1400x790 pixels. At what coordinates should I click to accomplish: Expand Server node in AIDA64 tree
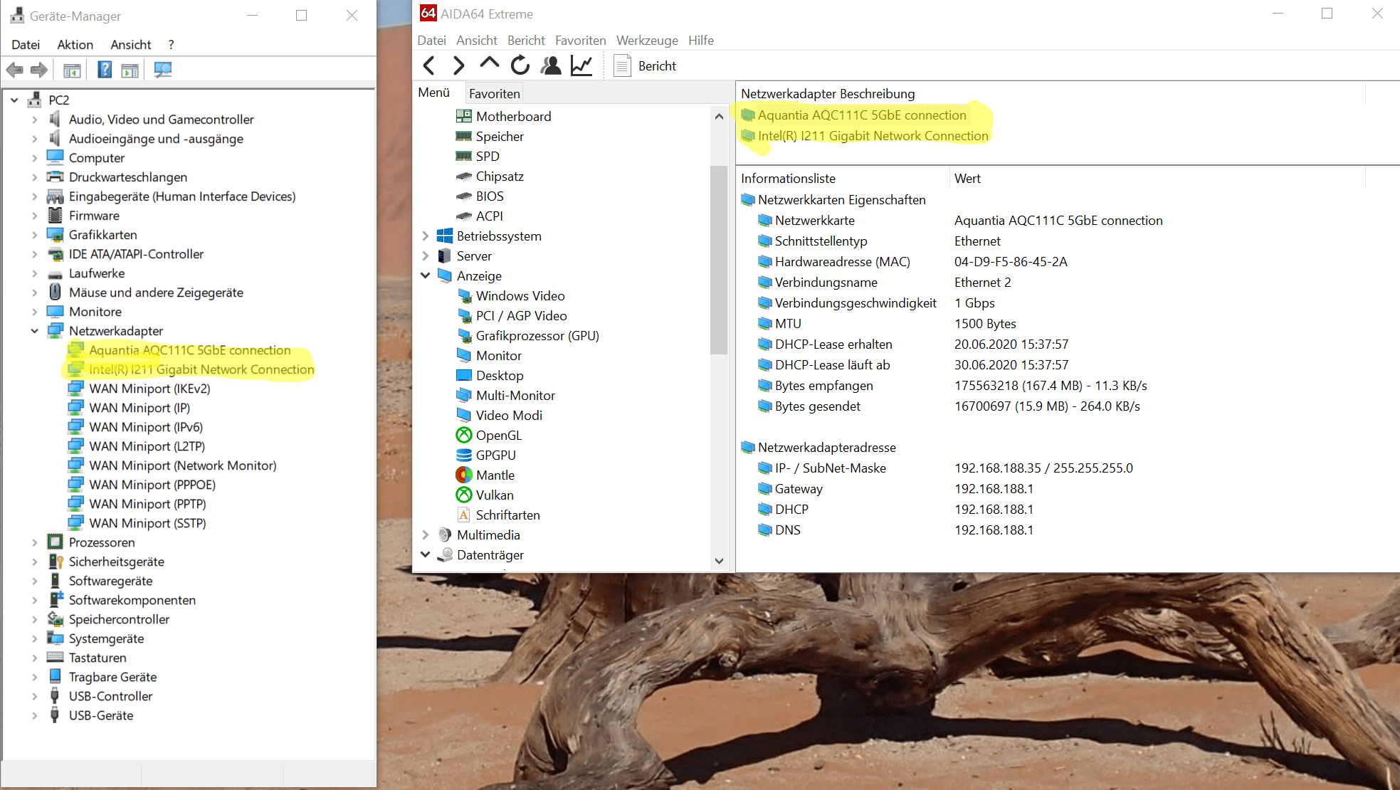tap(426, 256)
